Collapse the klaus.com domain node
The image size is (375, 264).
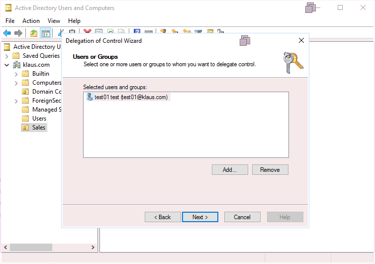point(7,65)
